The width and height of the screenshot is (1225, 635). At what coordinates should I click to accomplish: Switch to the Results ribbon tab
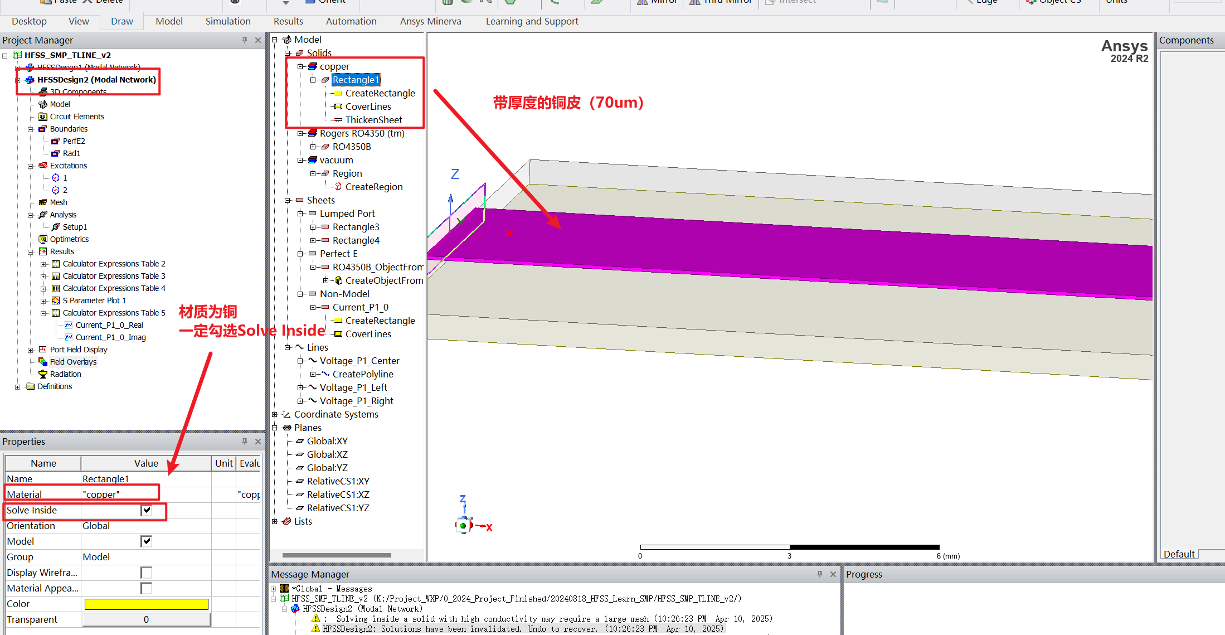pyautogui.click(x=288, y=21)
